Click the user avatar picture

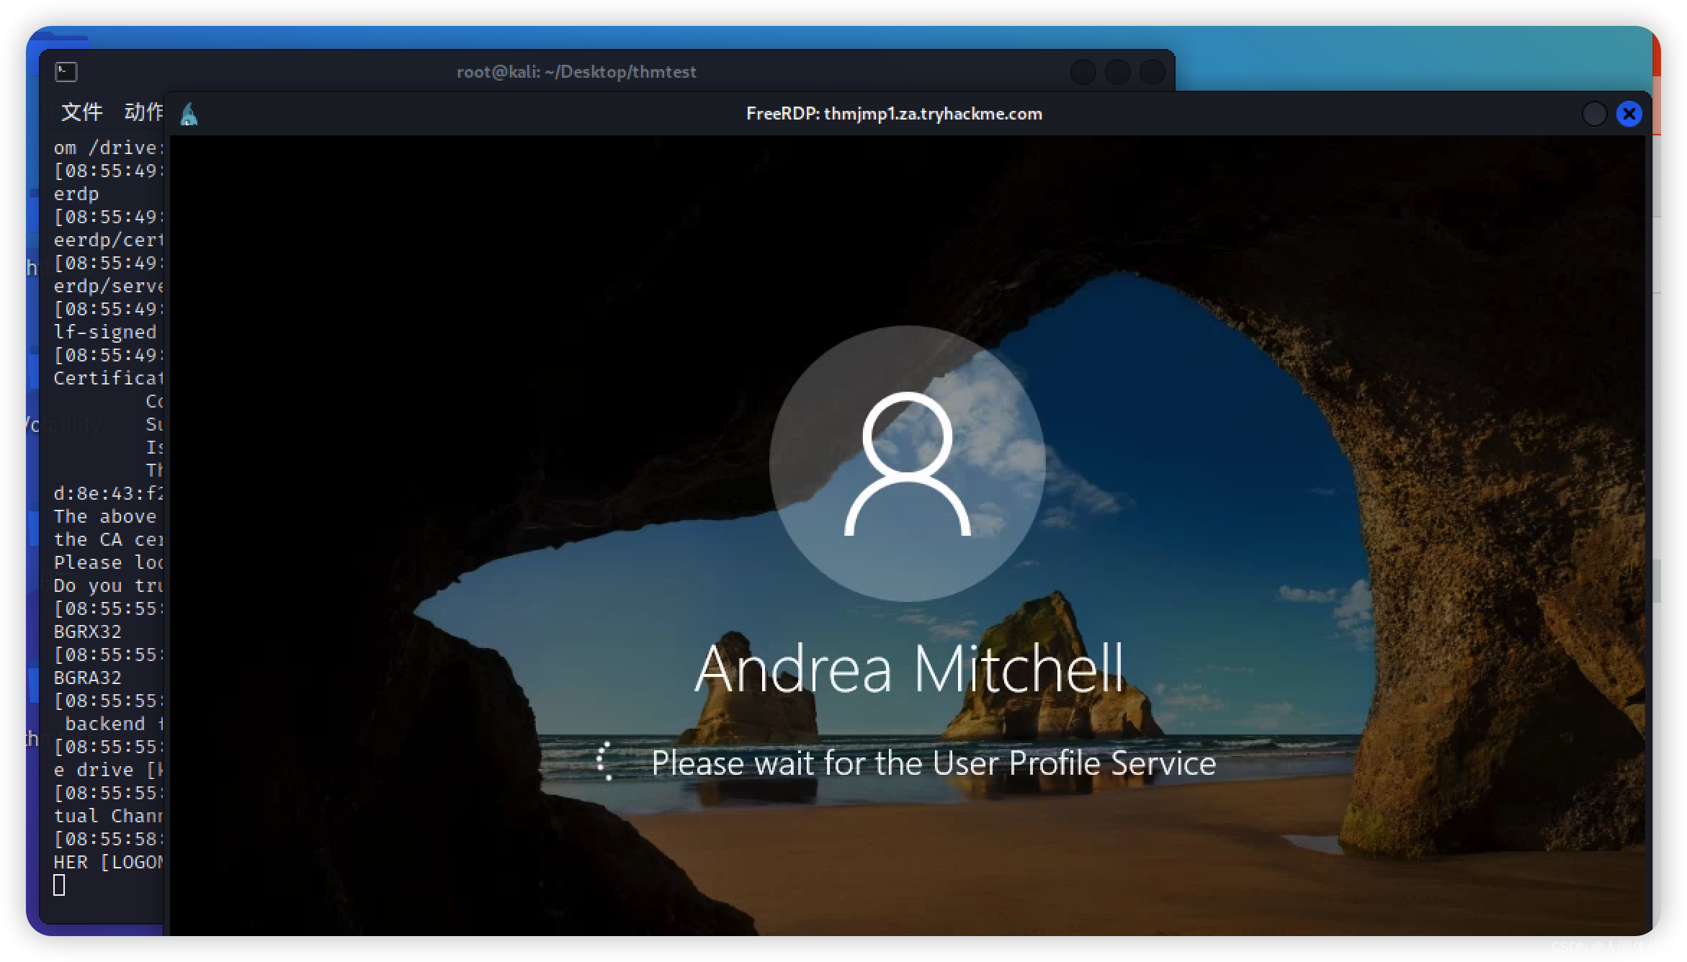pos(907,463)
